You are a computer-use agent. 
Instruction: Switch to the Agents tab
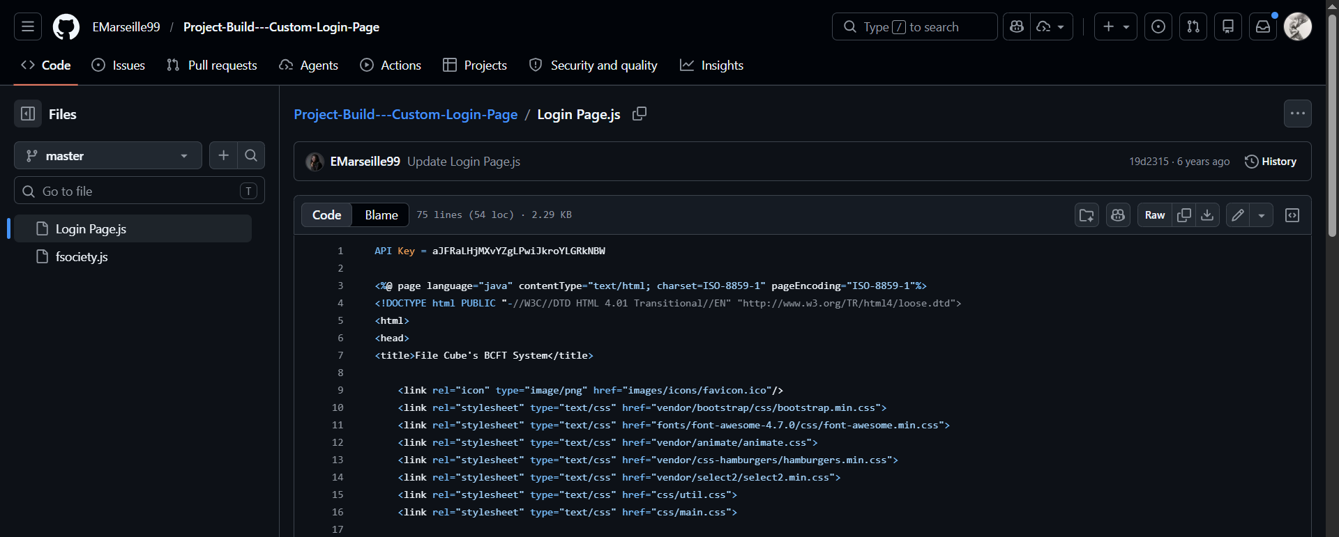308,65
